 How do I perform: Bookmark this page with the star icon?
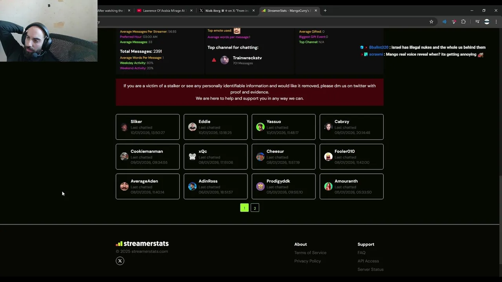[431, 22]
